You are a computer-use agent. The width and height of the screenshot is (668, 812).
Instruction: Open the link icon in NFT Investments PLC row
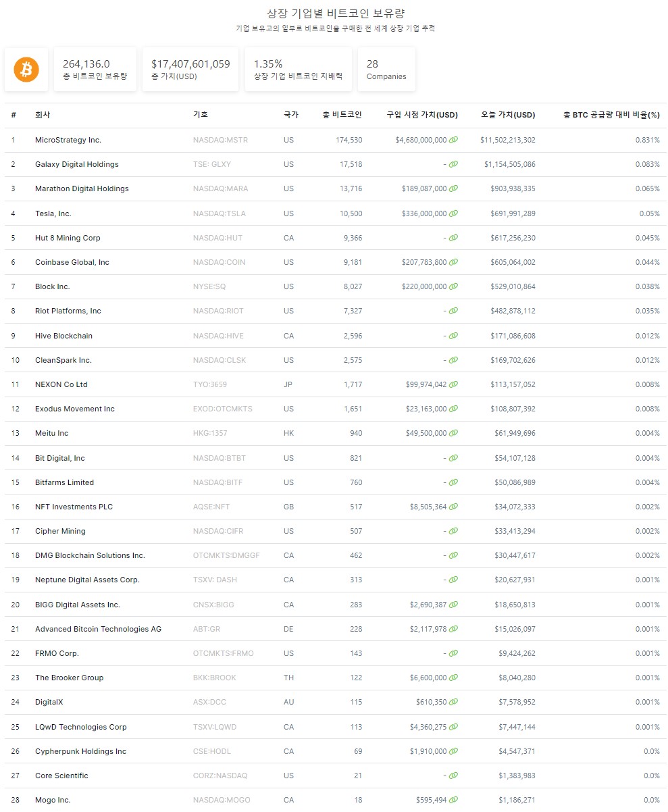pos(453,507)
